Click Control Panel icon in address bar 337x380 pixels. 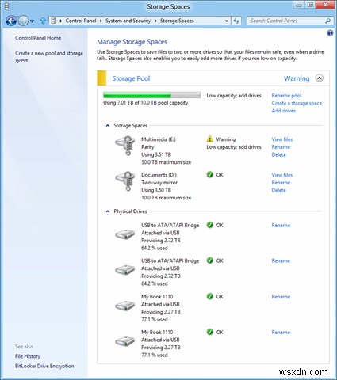pyautogui.click(x=53, y=21)
